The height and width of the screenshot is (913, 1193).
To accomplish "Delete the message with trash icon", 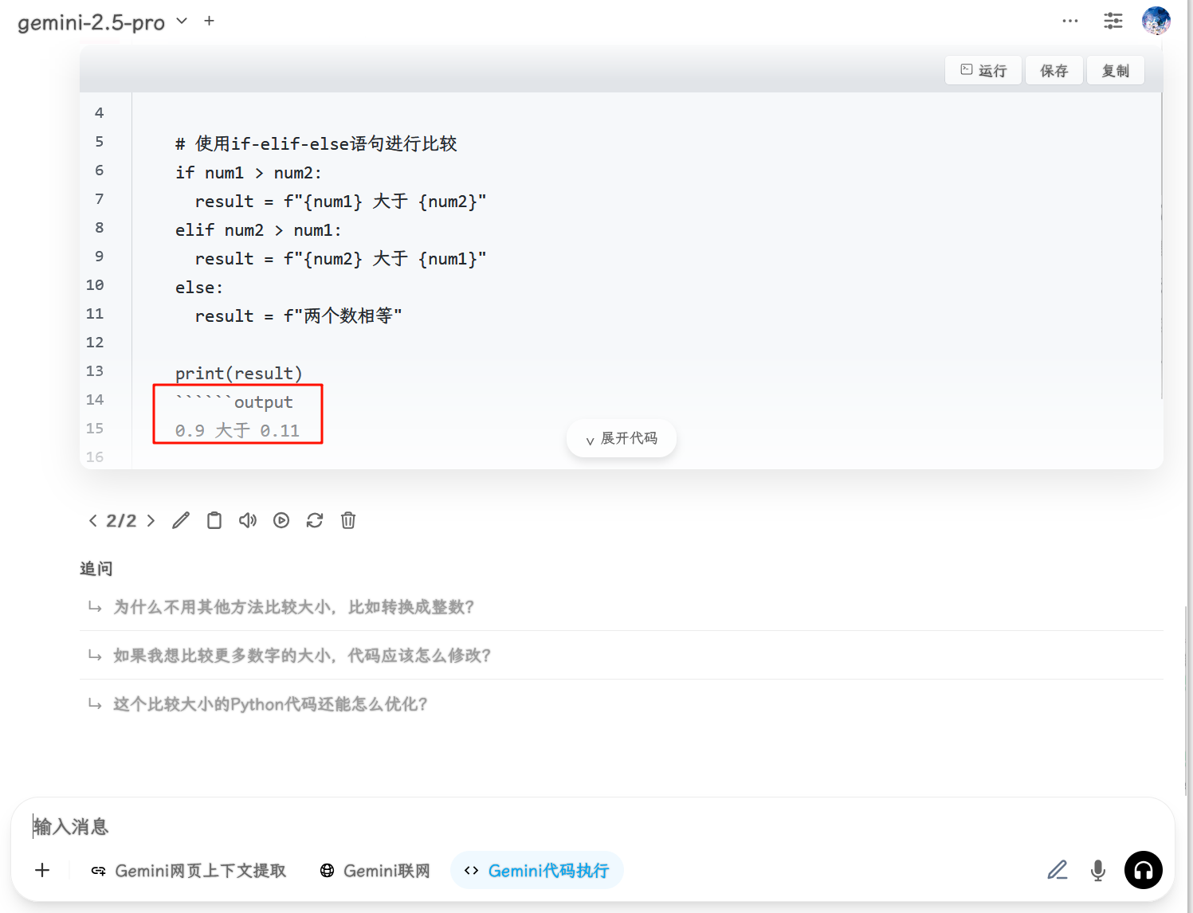I will coord(348,521).
